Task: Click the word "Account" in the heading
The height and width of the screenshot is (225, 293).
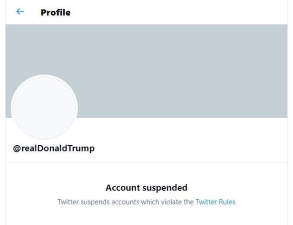Action: [122, 188]
